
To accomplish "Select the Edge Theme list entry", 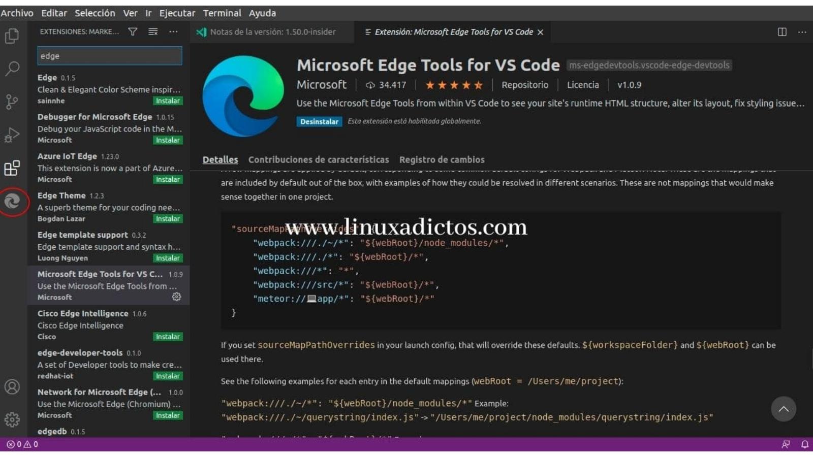I will pos(109,207).
